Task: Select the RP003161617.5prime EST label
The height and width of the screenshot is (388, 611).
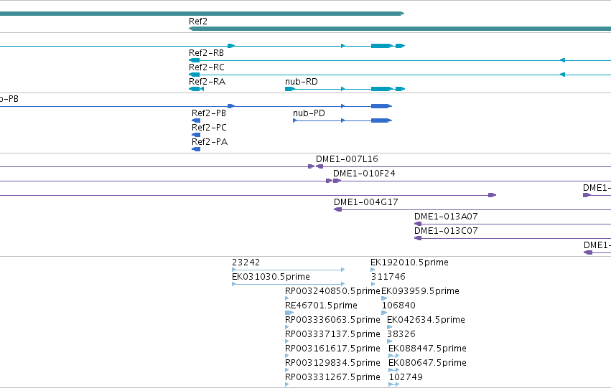Action: point(332,349)
